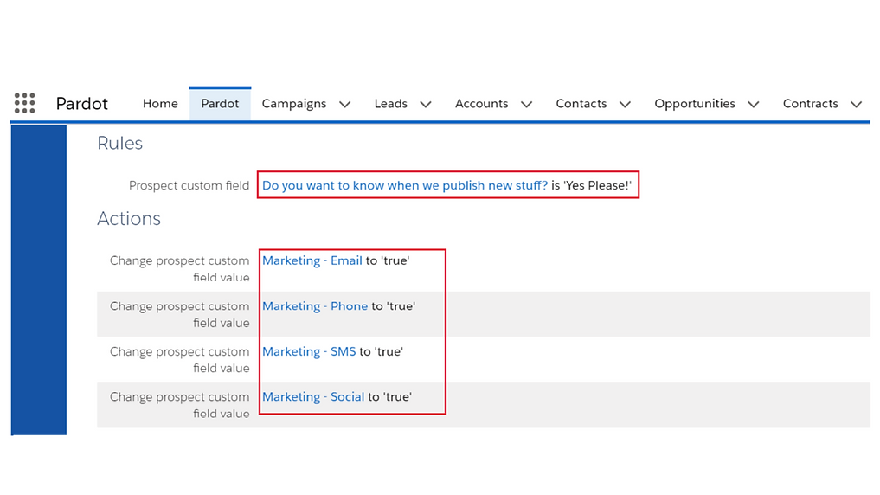Screen dimensions: 880x495
Task: Click 'Change prospect custom field value' label in Email row
Action: (x=180, y=268)
